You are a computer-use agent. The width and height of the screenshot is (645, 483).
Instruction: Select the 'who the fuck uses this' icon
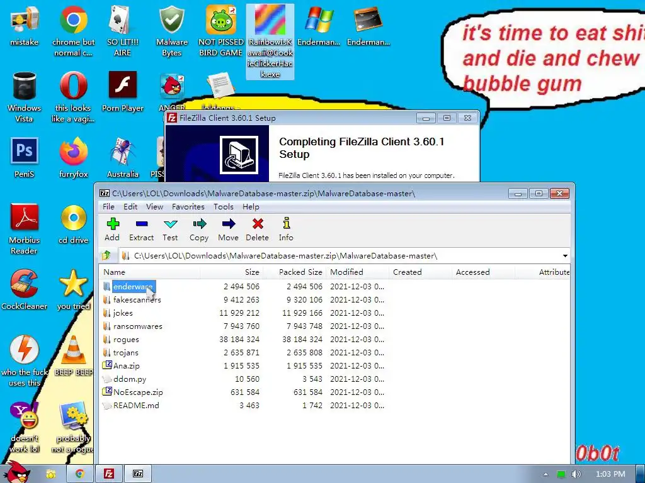tap(24, 362)
